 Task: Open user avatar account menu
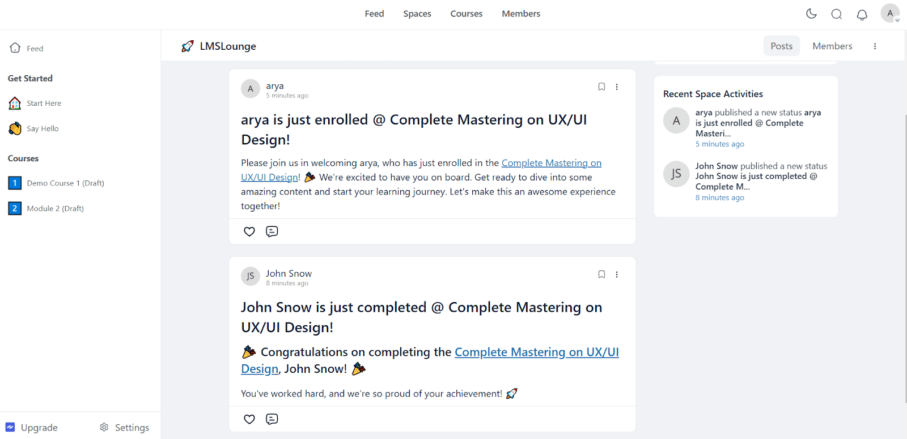890,13
